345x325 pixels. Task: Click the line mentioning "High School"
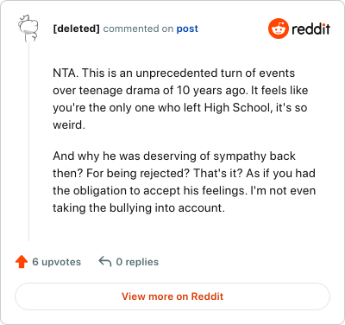pyautogui.click(x=180, y=108)
